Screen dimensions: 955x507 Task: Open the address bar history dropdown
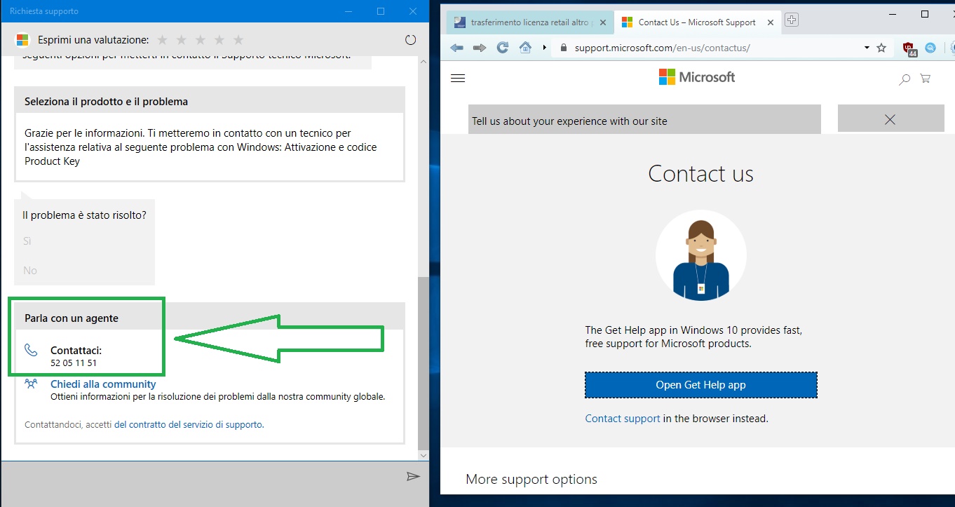pos(867,48)
